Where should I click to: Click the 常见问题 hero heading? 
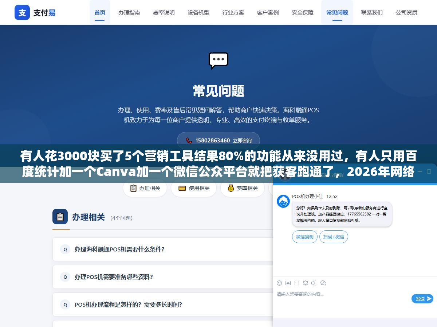219,91
